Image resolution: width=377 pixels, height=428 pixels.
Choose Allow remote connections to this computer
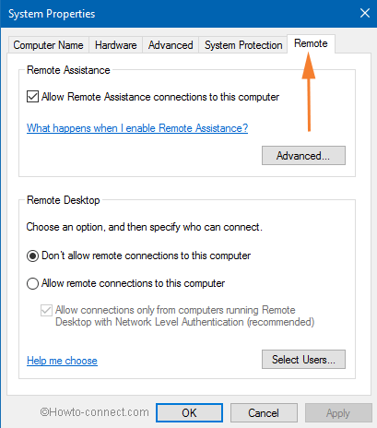tap(32, 283)
